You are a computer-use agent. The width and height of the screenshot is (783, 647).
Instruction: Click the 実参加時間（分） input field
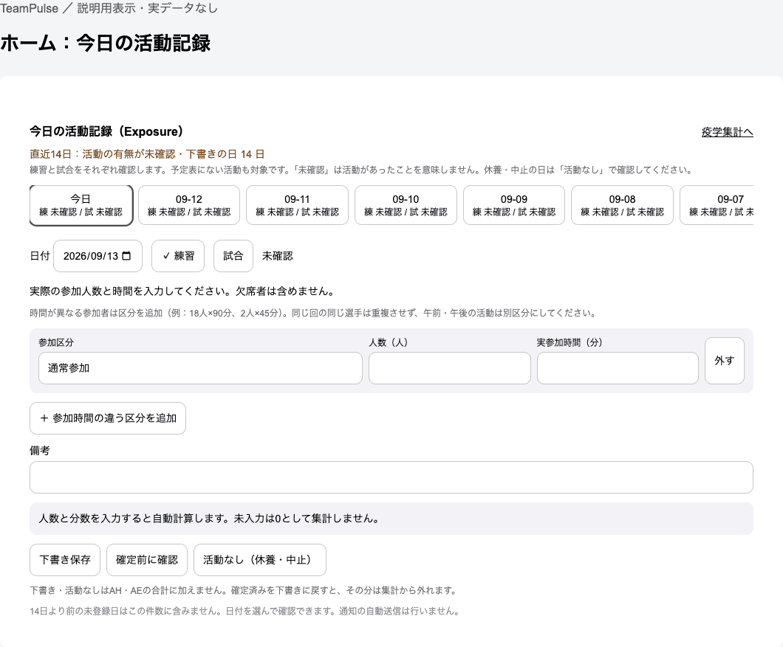[618, 368]
